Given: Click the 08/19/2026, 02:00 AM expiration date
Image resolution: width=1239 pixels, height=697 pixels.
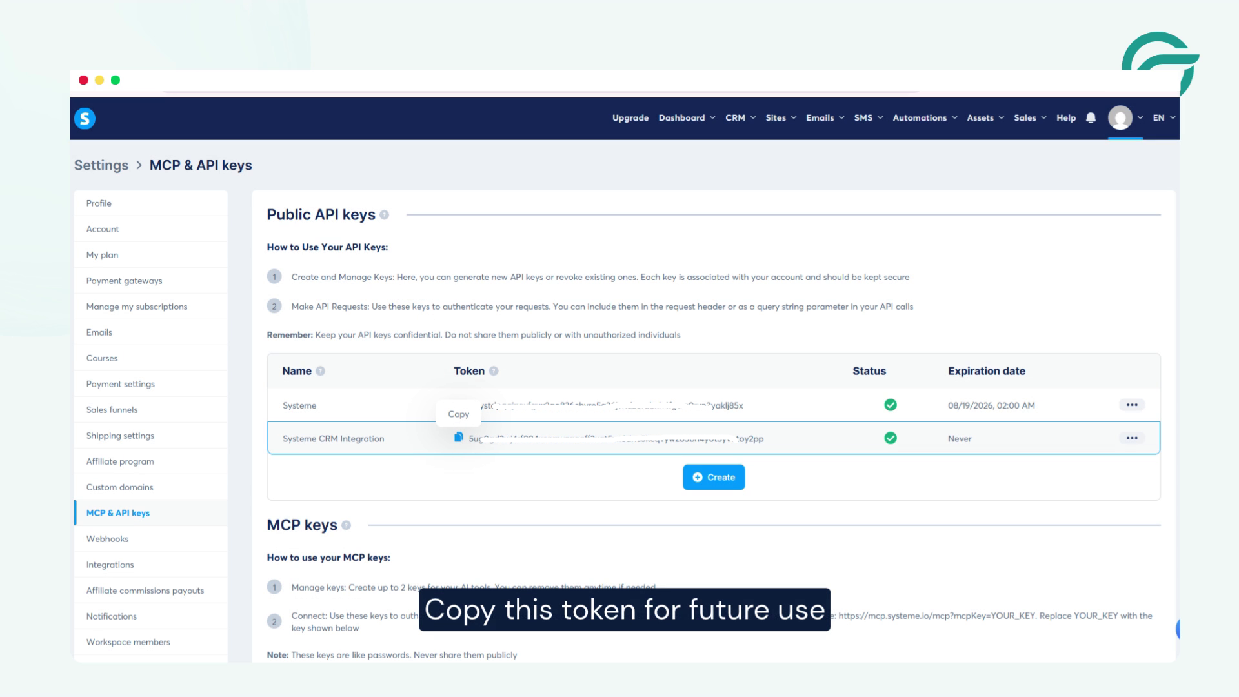Looking at the screenshot, I should point(991,405).
